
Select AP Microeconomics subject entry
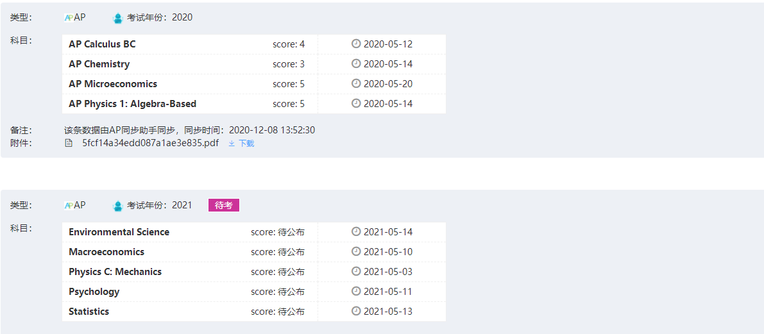pyautogui.click(x=254, y=84)
